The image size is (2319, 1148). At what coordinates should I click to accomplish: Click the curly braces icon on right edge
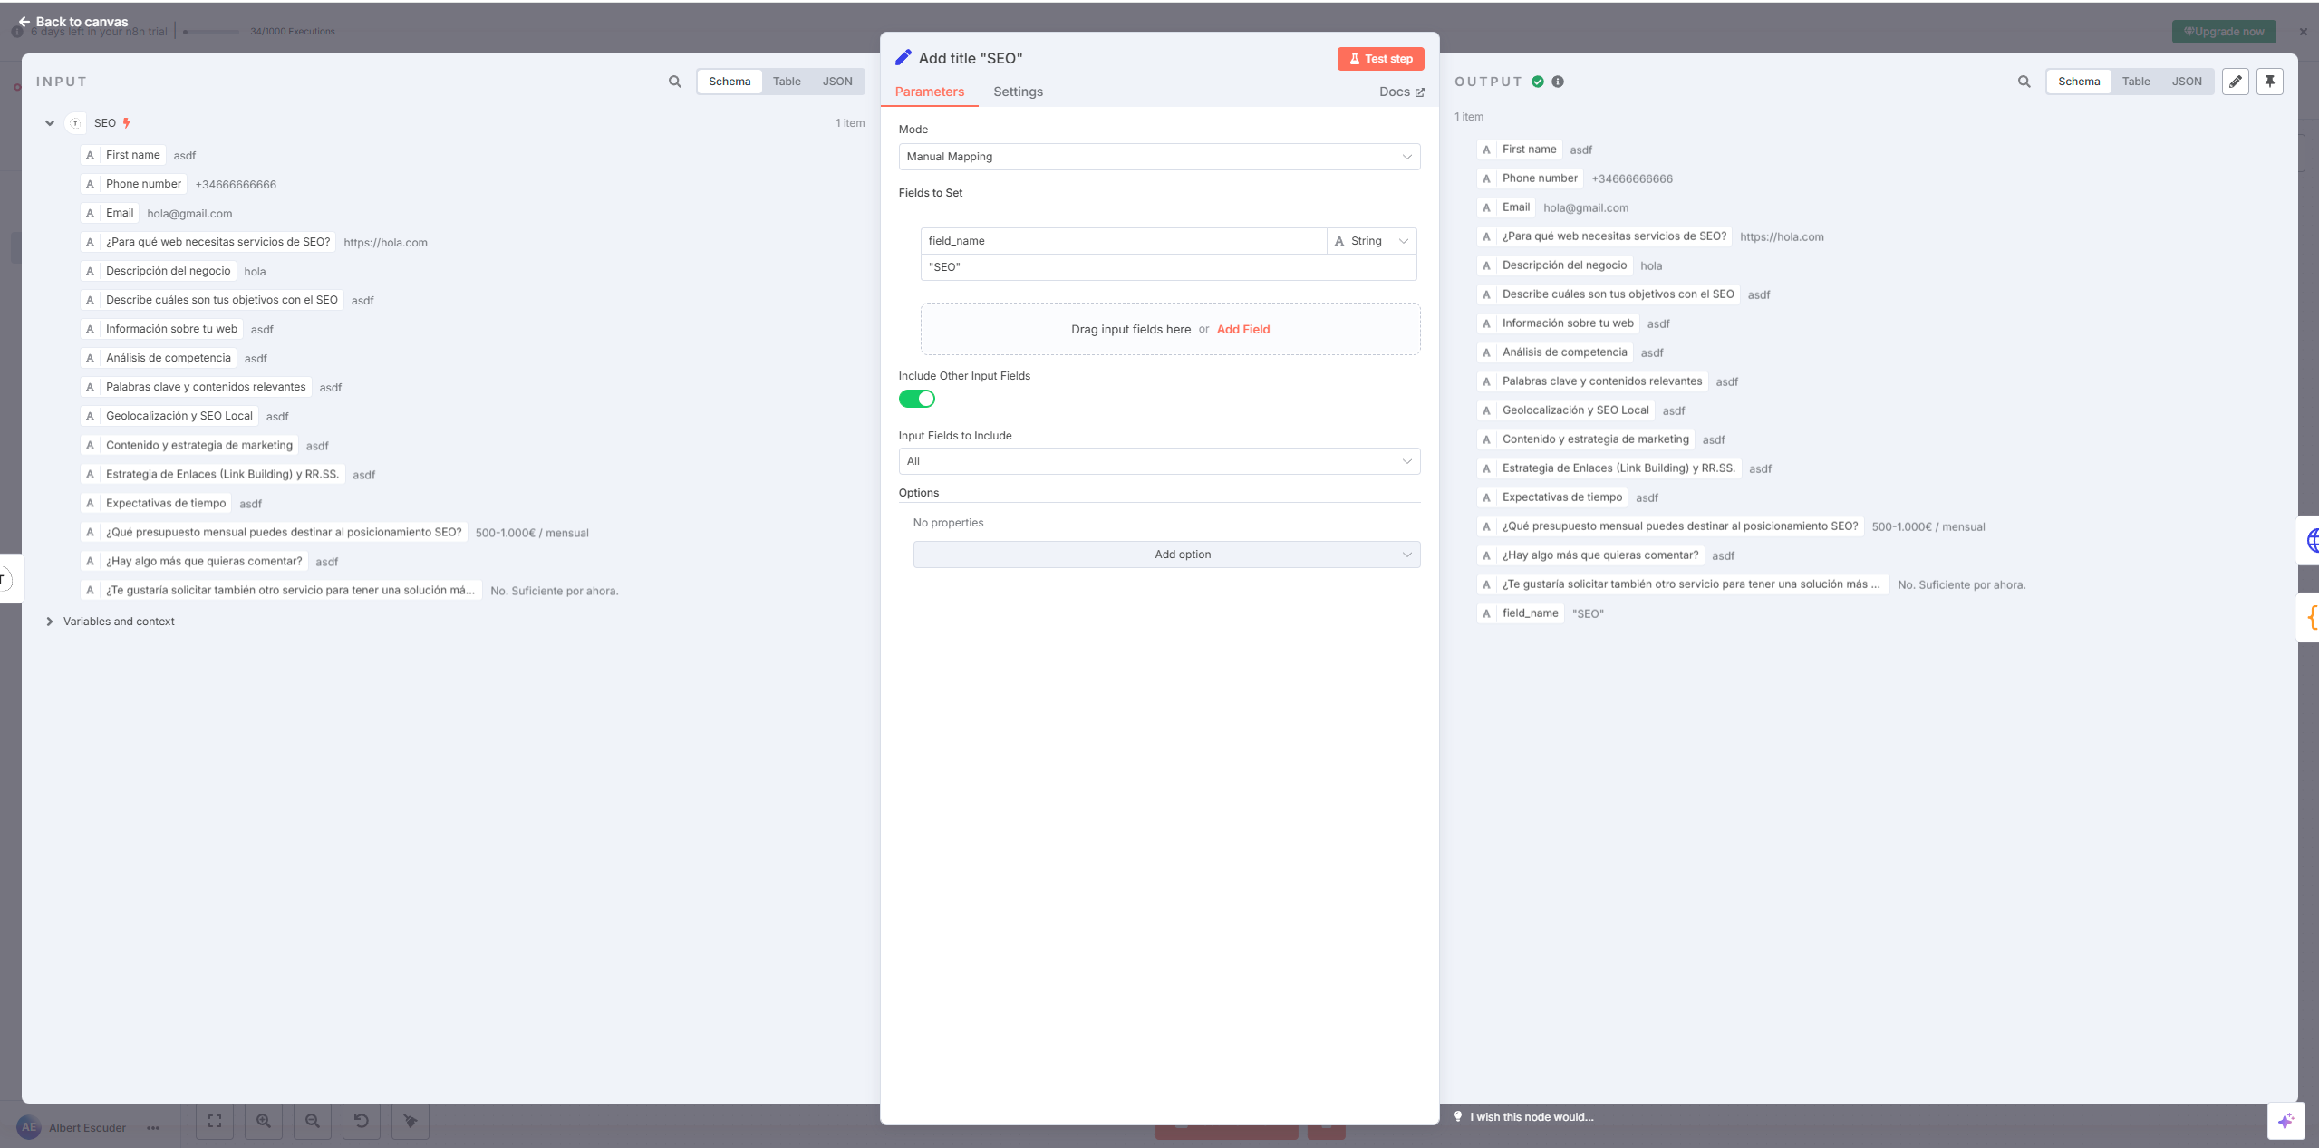coord(2311,617)
